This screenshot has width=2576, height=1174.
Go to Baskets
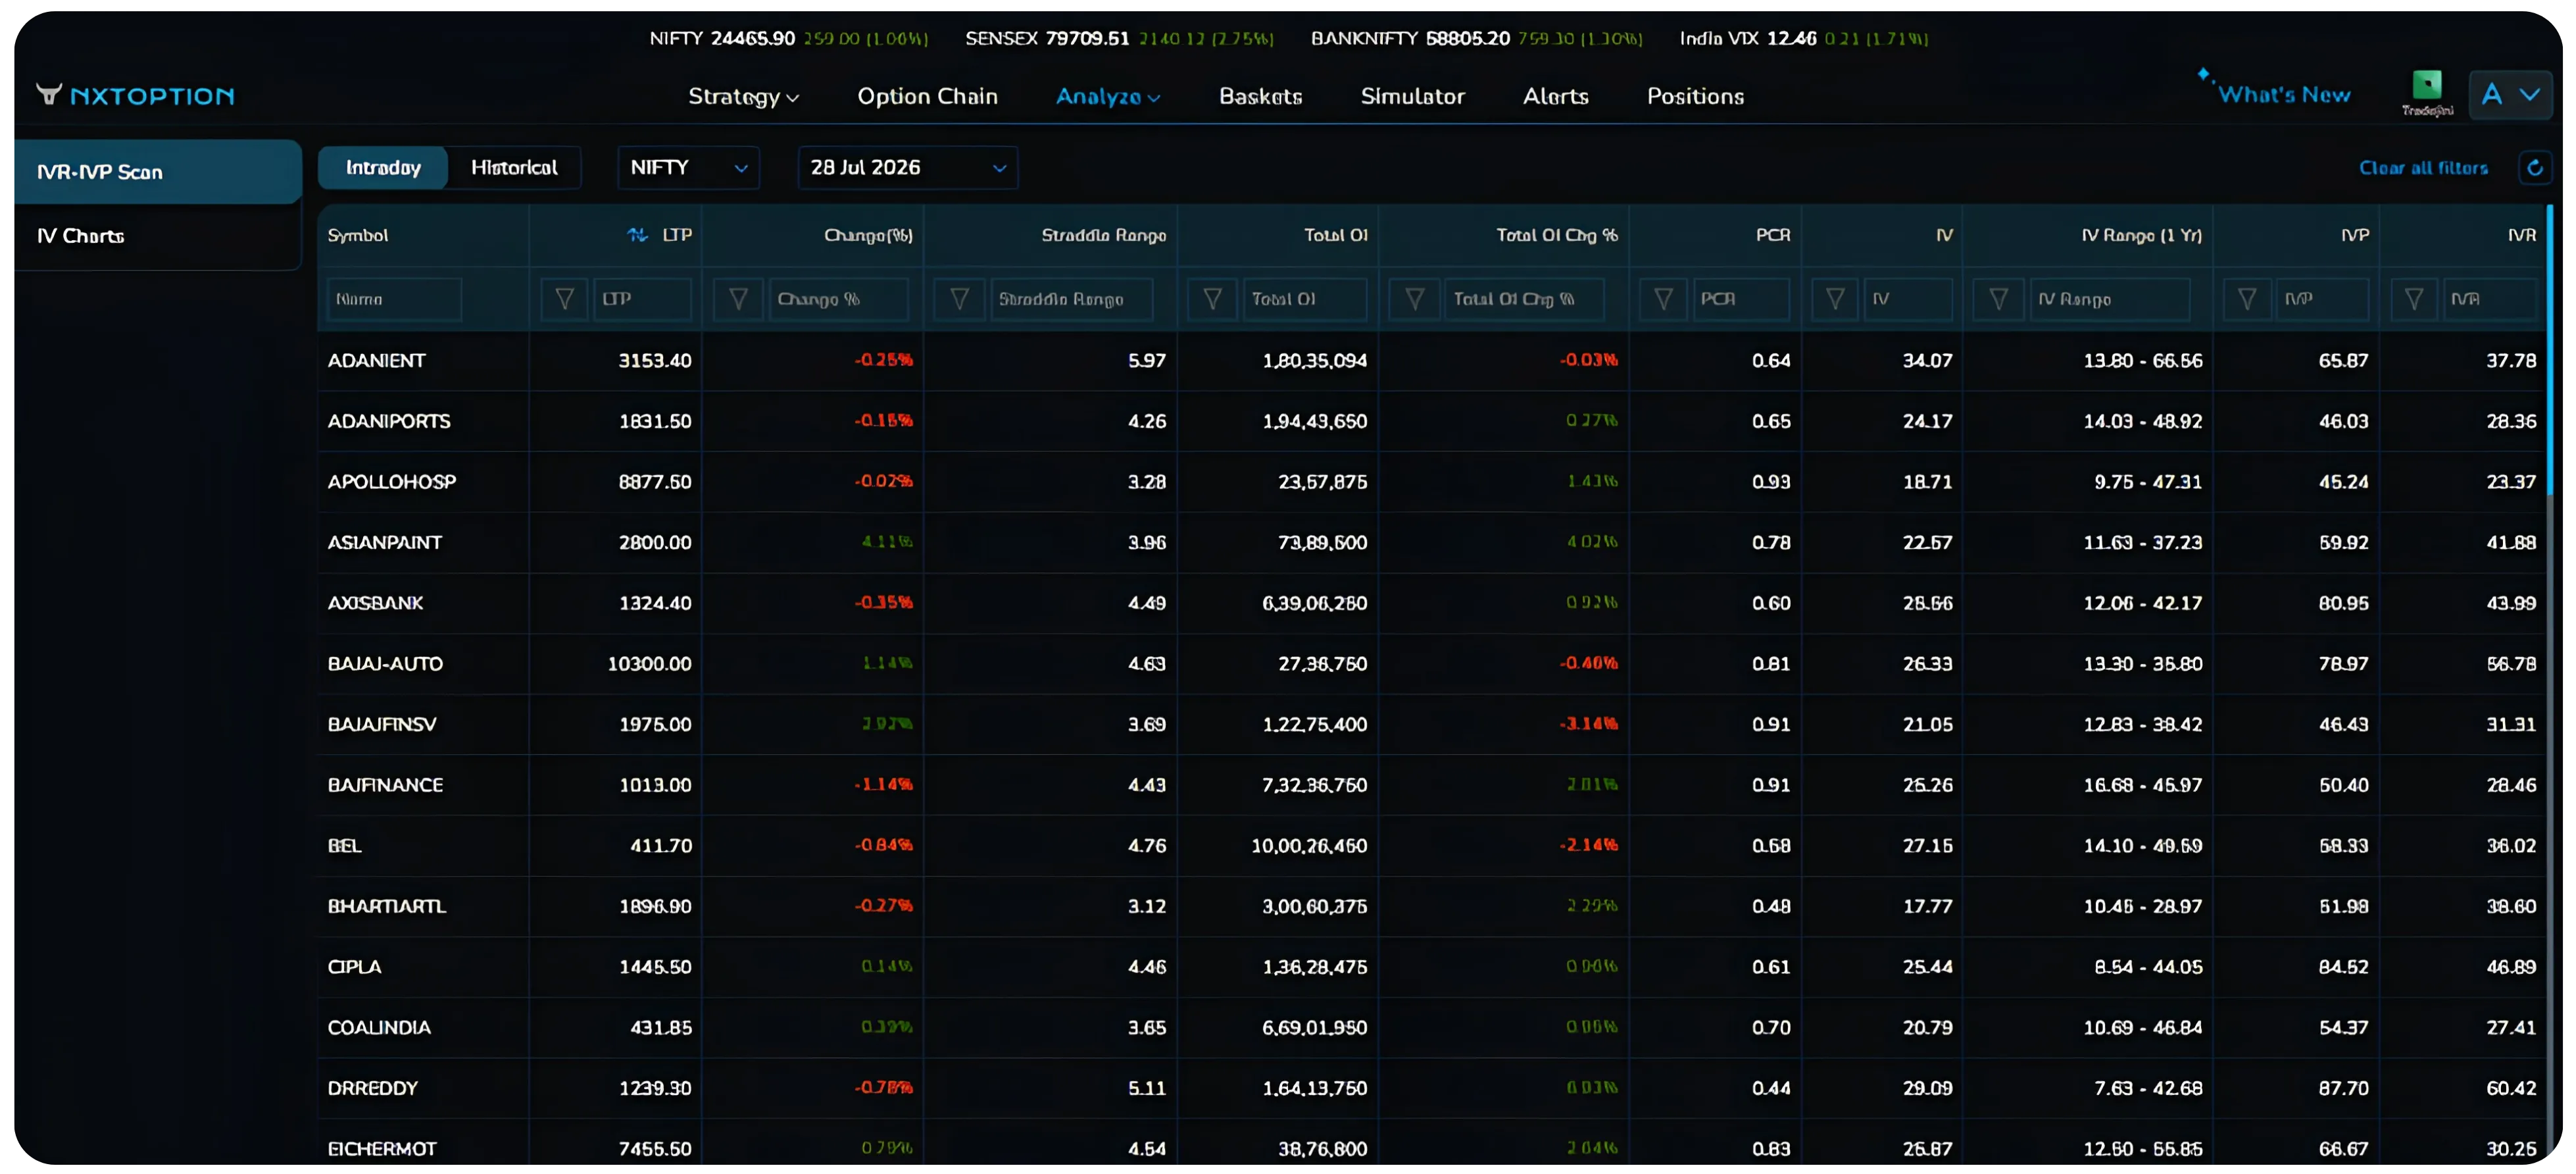(1260, 97)
